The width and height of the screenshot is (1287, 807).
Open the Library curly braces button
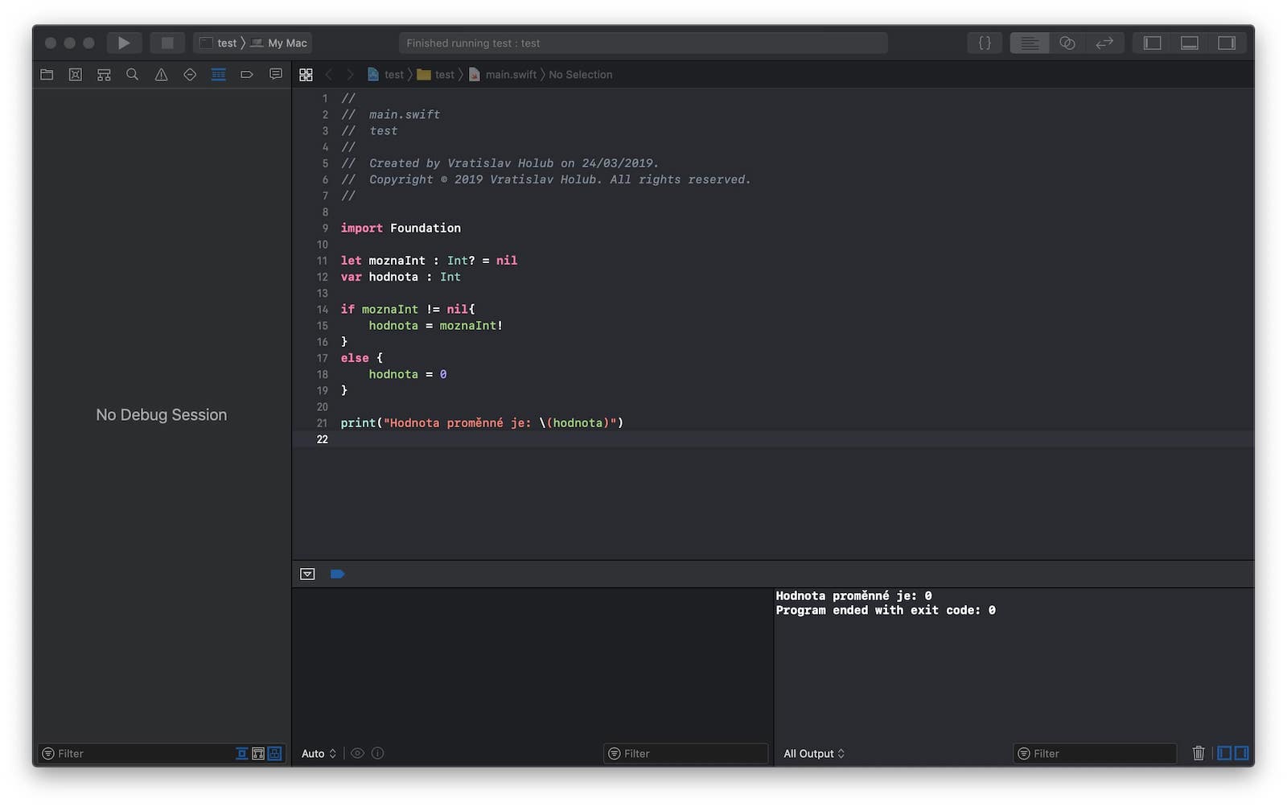(985, 43)
